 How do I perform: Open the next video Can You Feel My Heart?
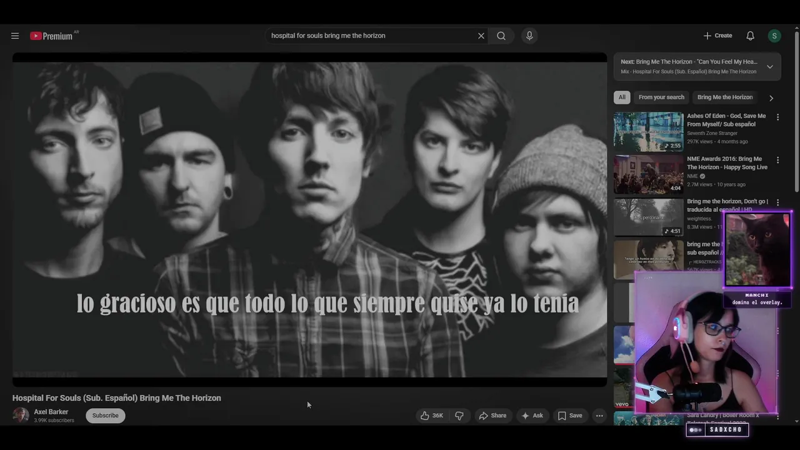[689, 62]
